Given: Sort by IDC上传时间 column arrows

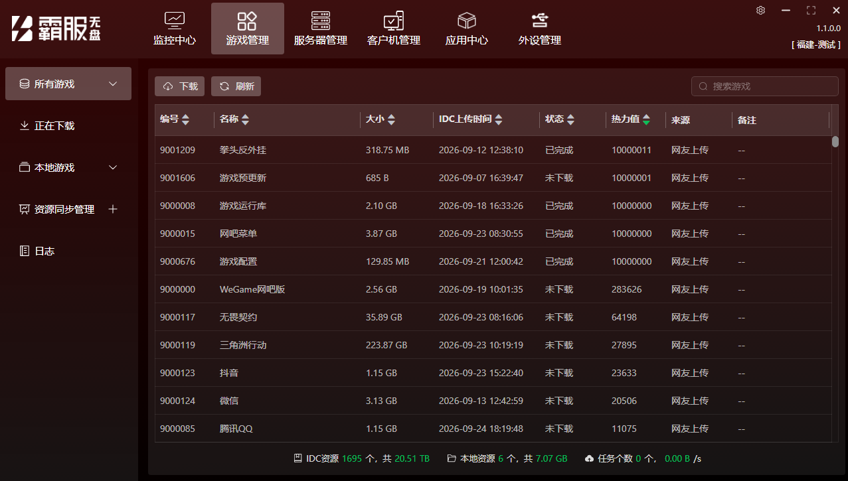Looking at the screenshot, I should coord(499,119).
